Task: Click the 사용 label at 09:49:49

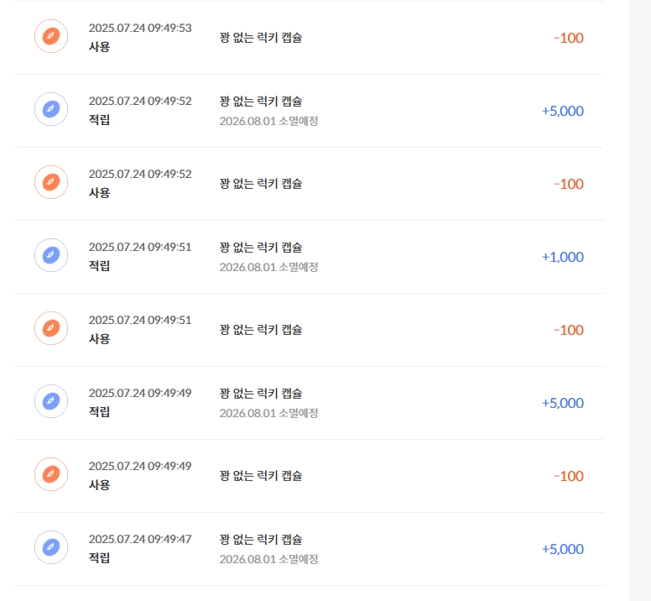Action: 99,484
